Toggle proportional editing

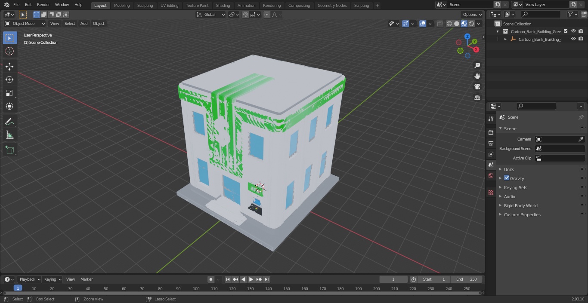tap(267, 15)
